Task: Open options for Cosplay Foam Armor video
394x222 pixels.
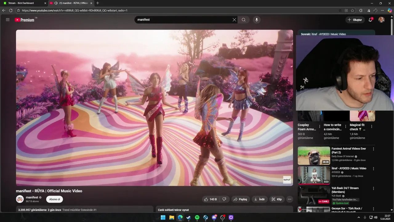Action: pos(320,126)
